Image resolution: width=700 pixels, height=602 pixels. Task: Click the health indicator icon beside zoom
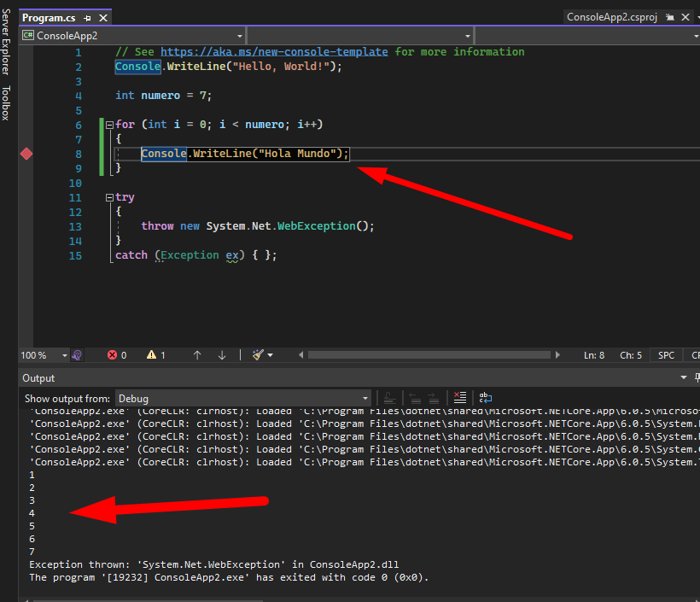[x=78, y=355]
